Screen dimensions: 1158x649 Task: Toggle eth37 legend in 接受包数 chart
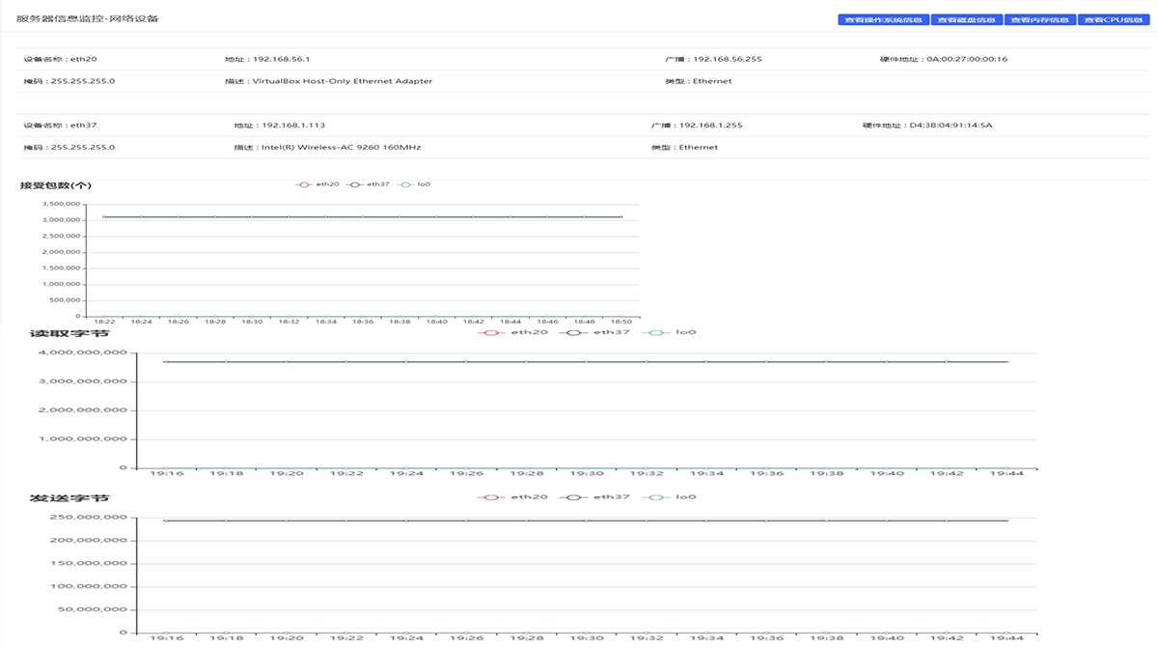pyautogui.click(x=370, y=183)
